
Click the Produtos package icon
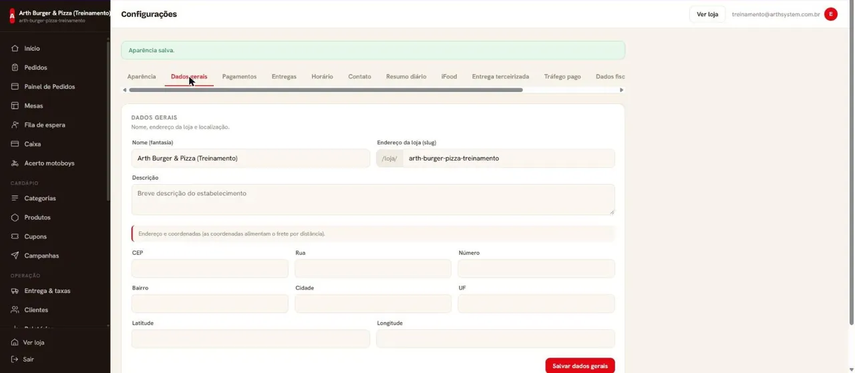(15, 218)
